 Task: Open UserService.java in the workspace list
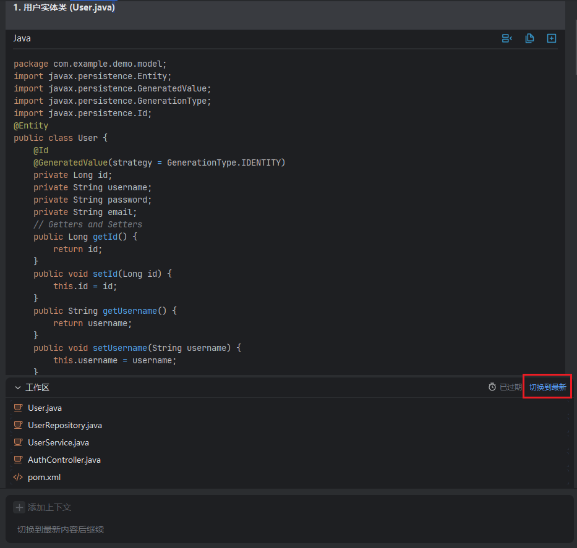coord(59,442)
